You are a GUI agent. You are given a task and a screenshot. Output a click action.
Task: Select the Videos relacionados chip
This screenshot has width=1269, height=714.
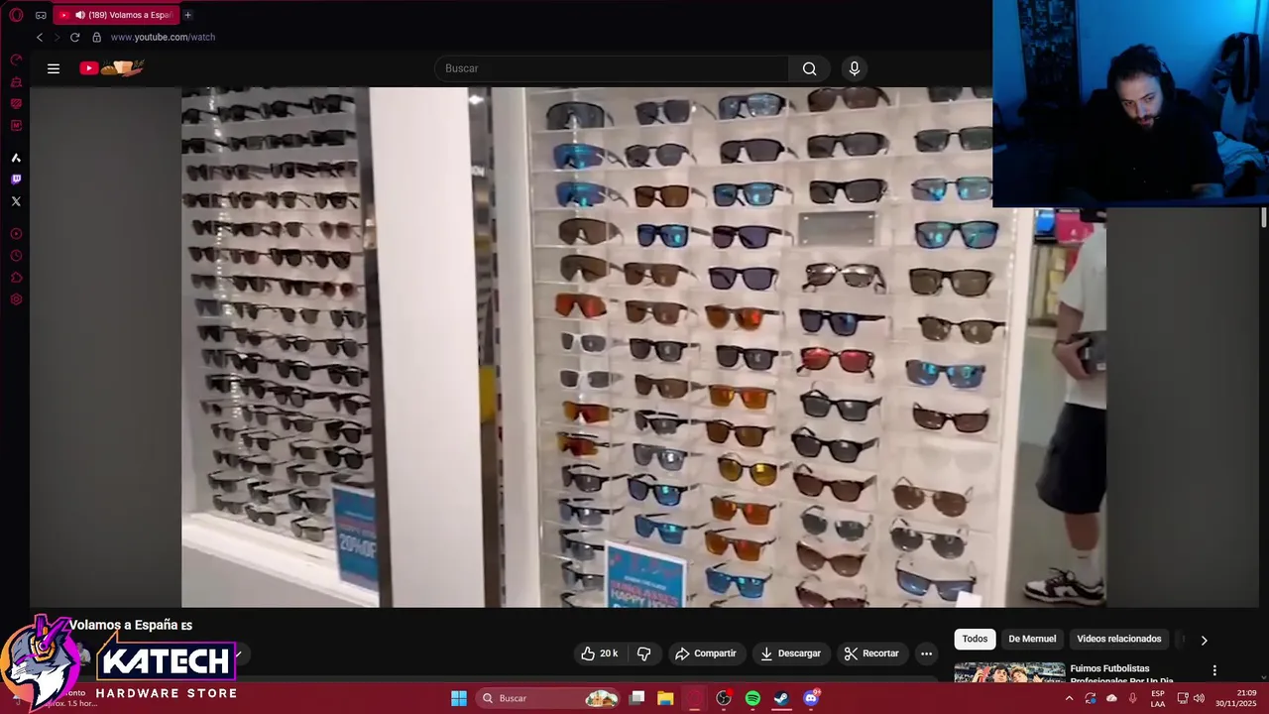pos(1118,639)
